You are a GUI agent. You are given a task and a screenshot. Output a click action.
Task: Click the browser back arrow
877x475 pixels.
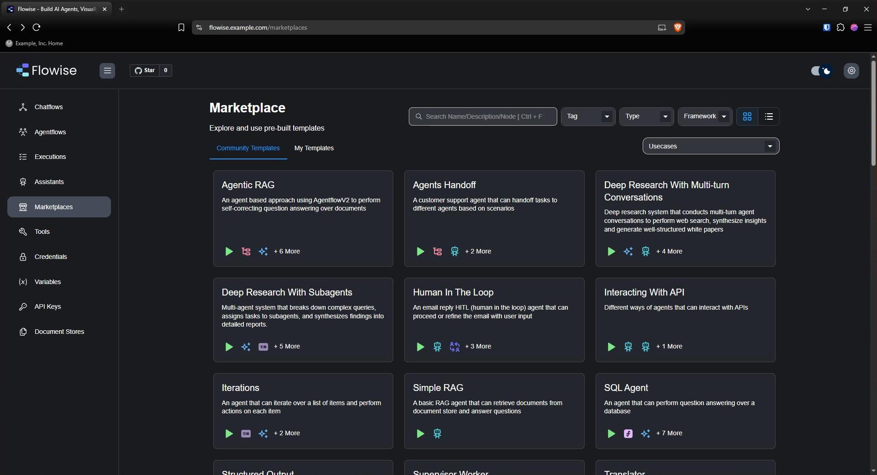click(9, 27)
